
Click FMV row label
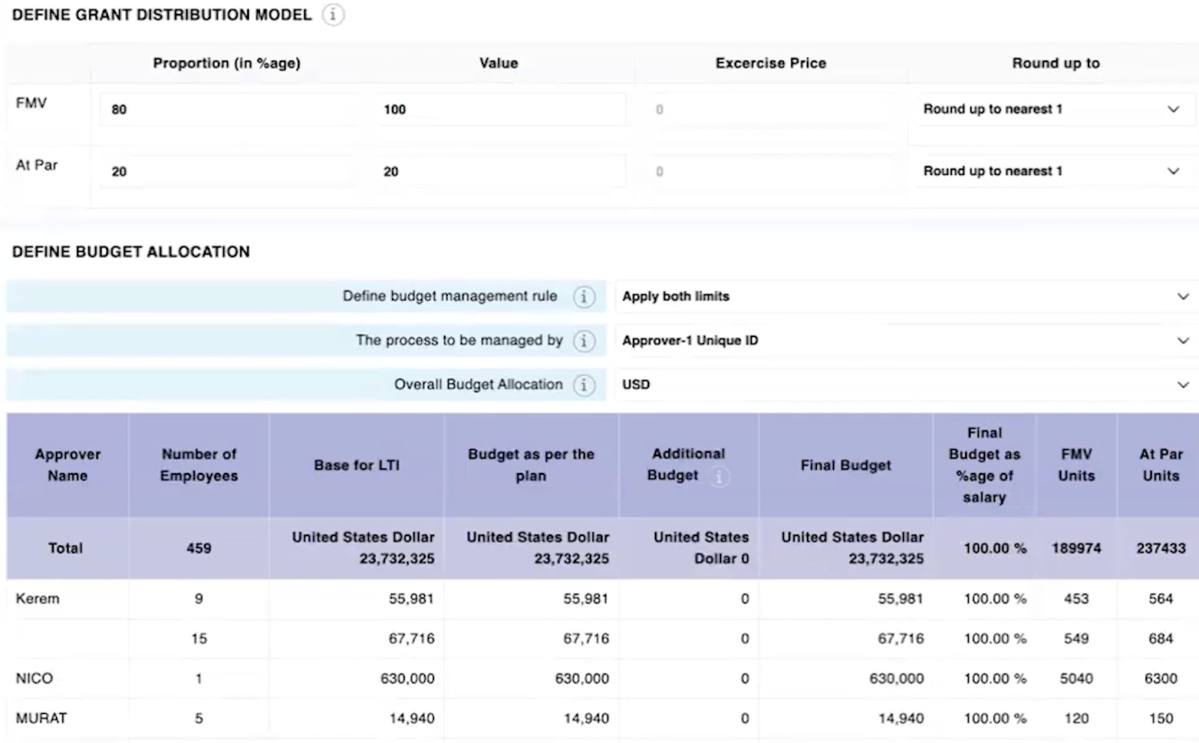point(31,103)
